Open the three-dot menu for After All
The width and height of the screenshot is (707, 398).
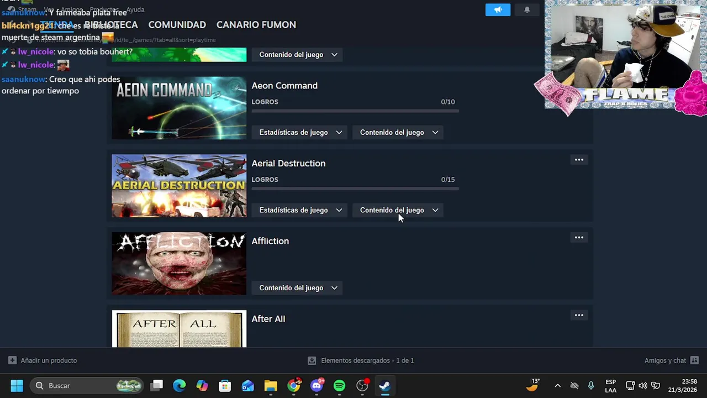(579, 315)
